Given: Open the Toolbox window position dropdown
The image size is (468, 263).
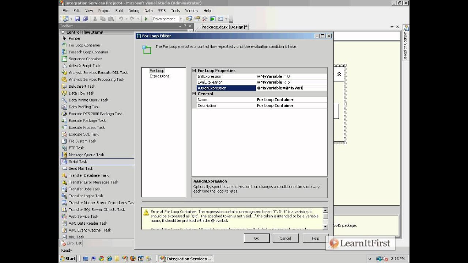Looking at the screenshot, I should (180, 26).
